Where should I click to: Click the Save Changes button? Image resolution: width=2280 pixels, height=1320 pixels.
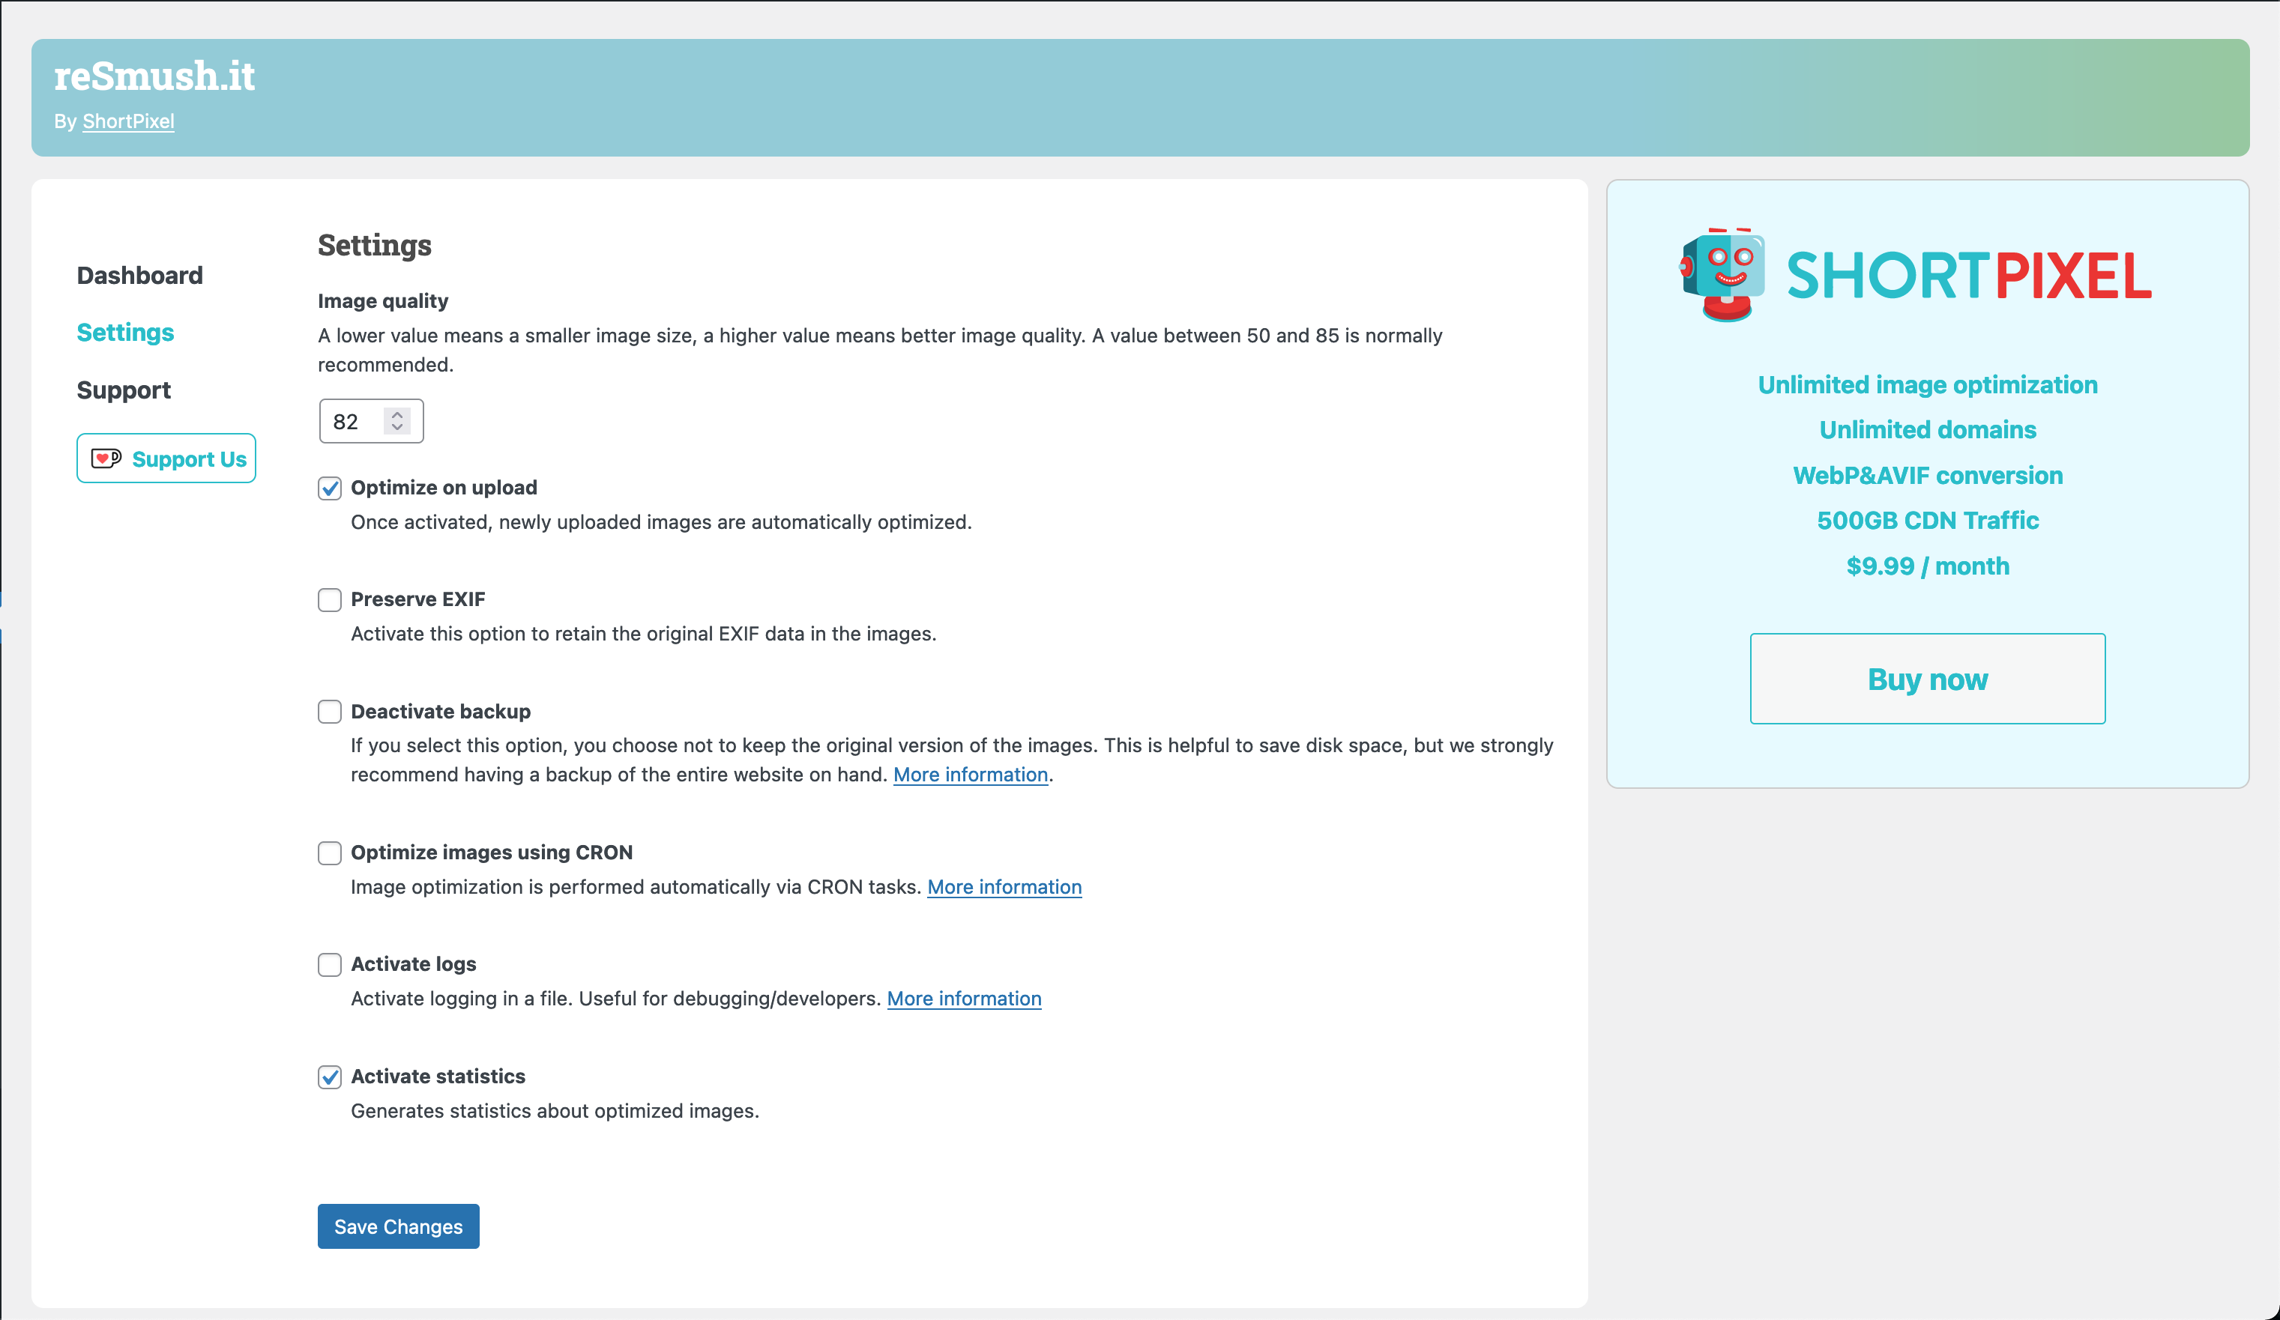pyautogui.click(x=397, y=1227)
